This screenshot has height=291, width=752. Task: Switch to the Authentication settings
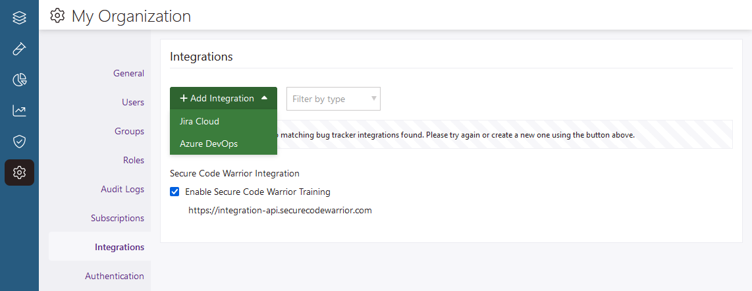click(x=115, y=276)
